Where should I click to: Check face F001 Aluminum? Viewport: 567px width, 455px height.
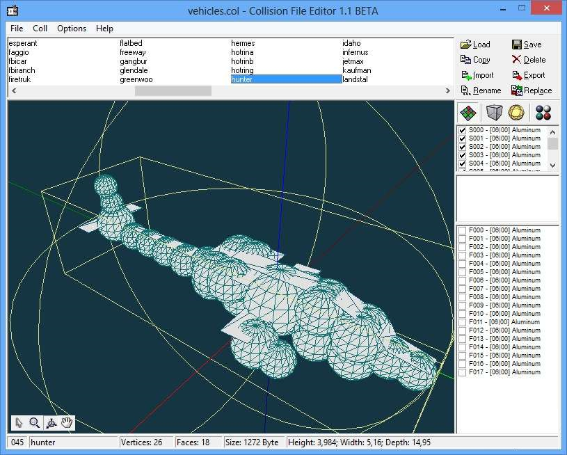(462, 239)
